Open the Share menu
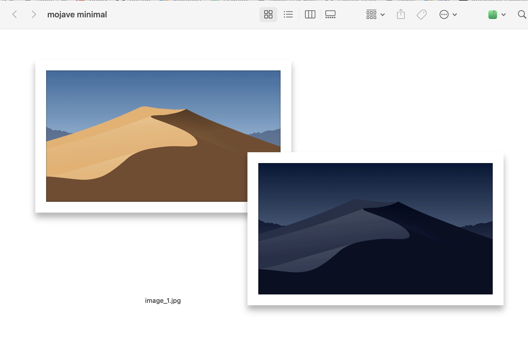 coord(401,14)
